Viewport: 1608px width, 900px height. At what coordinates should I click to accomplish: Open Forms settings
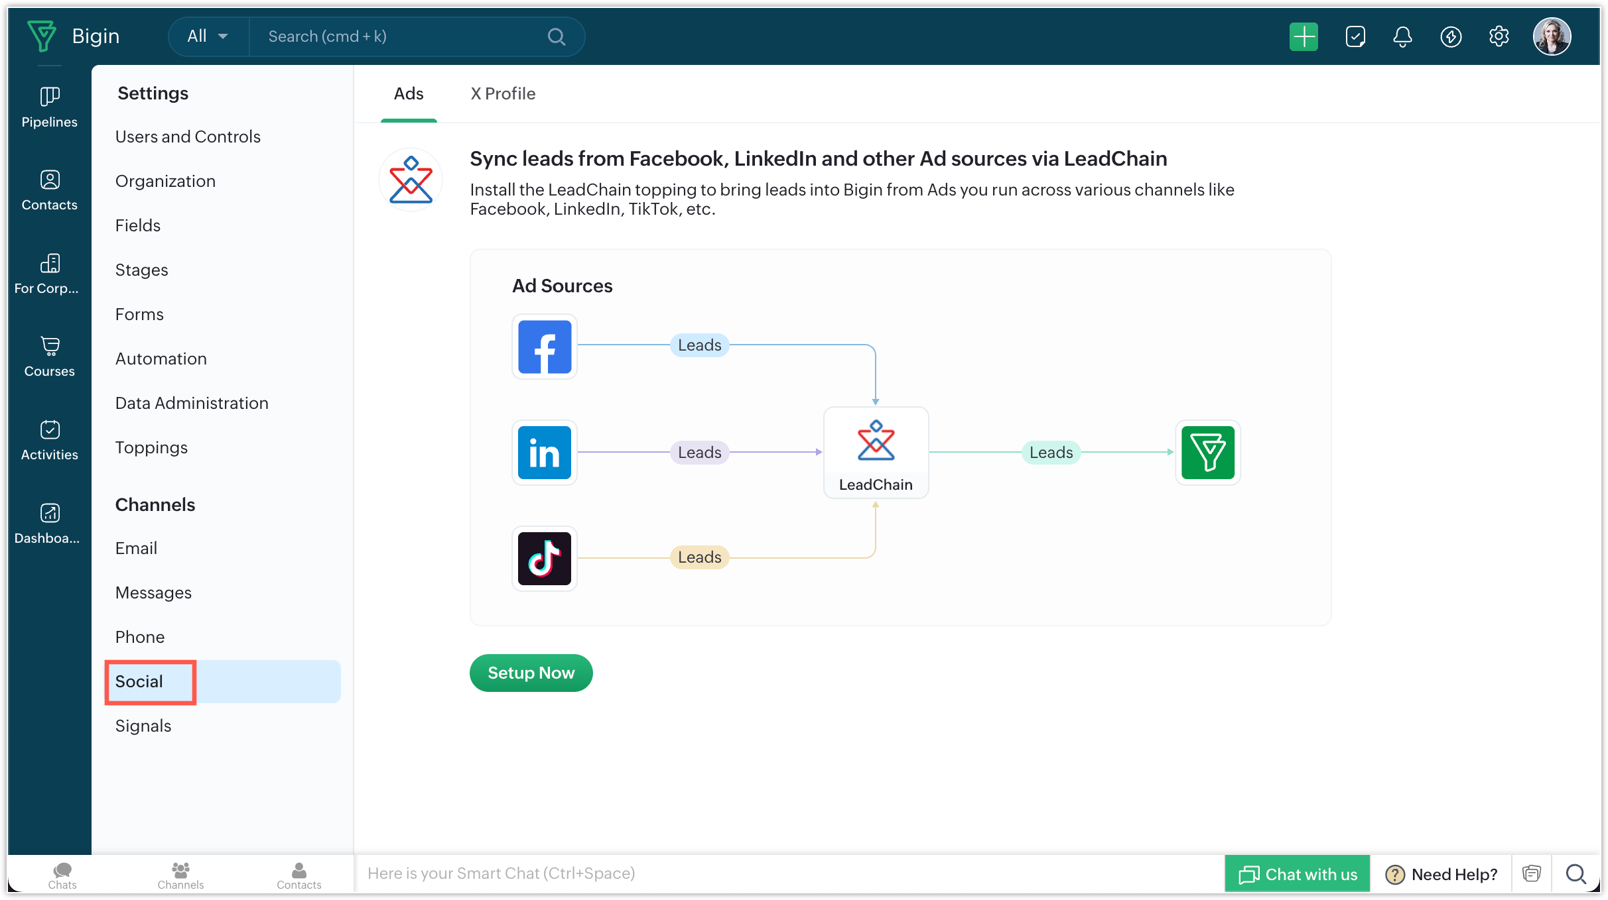click(x=139, y=314)
